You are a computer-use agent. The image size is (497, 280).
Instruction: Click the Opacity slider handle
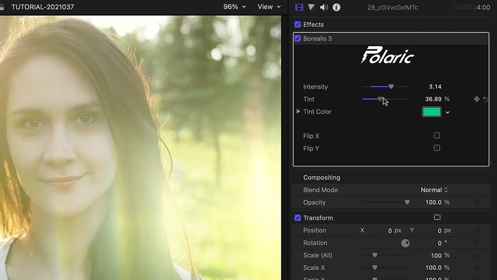(x=407, y=202)
